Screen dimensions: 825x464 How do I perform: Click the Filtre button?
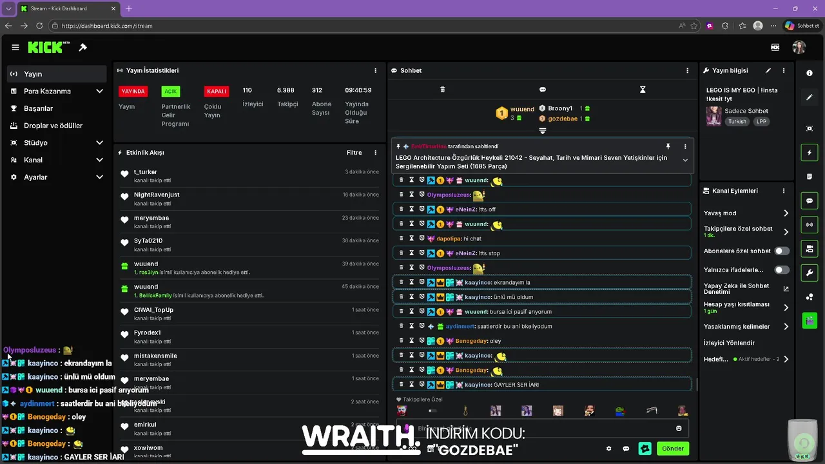point(354,153)
